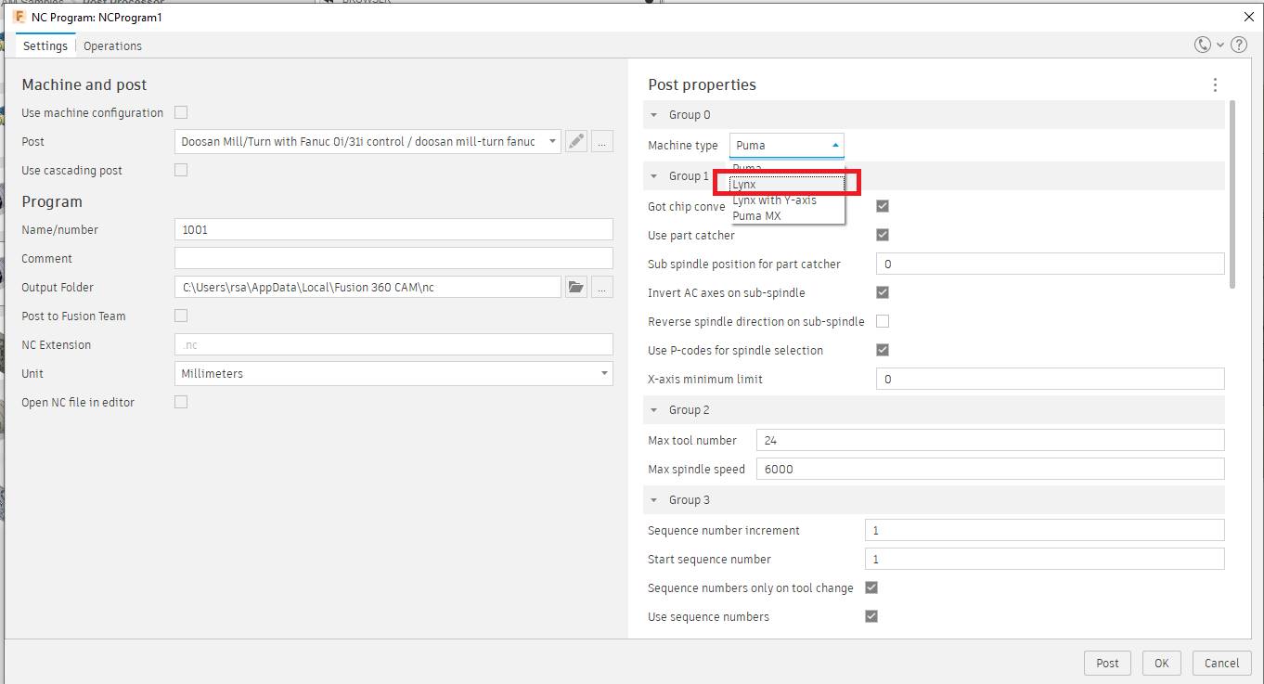1264x684 pixels.
Task: Click the help question mark icon
Action: coord(1239,45)
